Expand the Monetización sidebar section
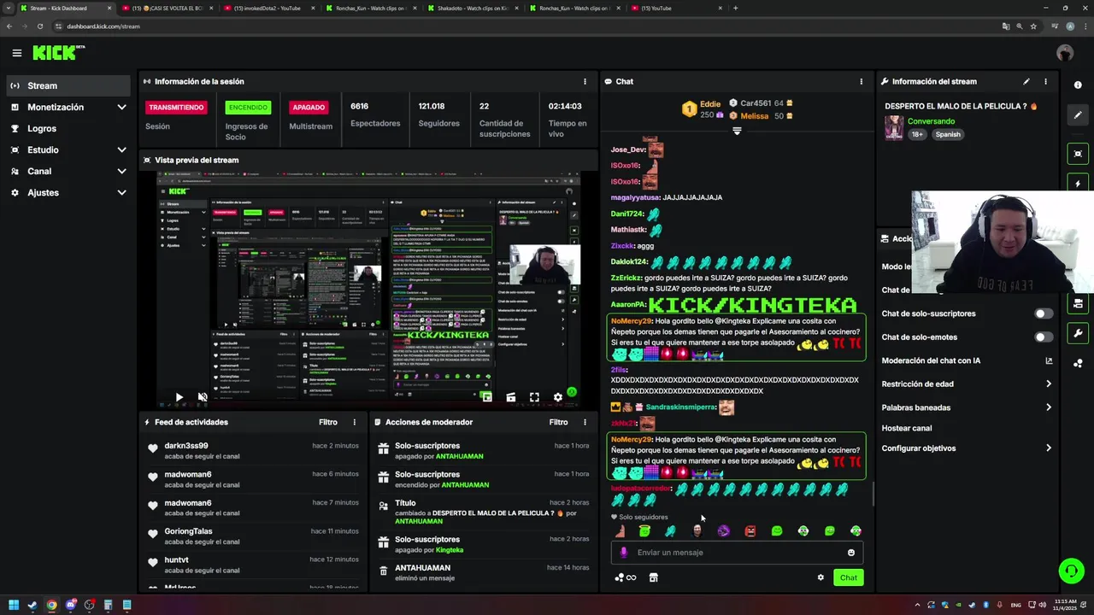This screenshot has height=615, width=1094. pos(121,108)
